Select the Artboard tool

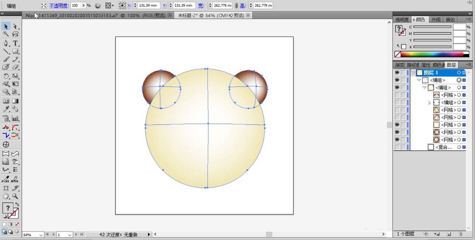pyautogui.click(x=6, y=188)
